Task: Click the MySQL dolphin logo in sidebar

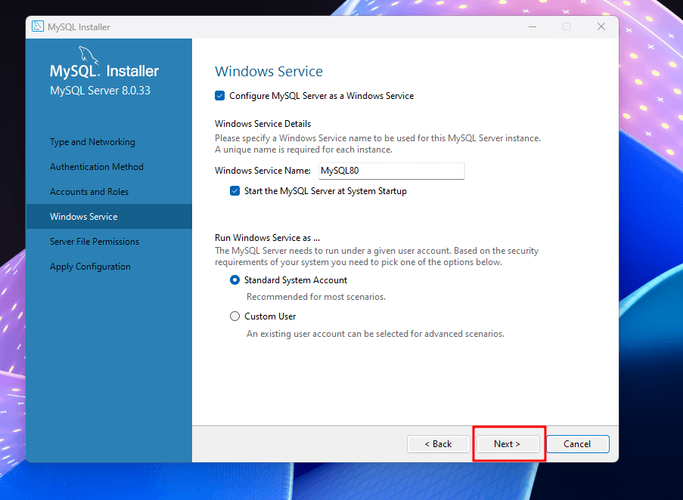Action: pos(88,56)
